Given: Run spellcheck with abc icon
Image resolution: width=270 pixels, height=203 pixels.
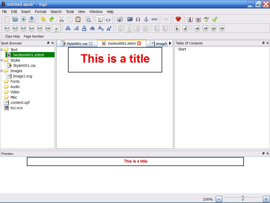Looking at the screenshot, I should pyautogui.click(x=206, y=19).
